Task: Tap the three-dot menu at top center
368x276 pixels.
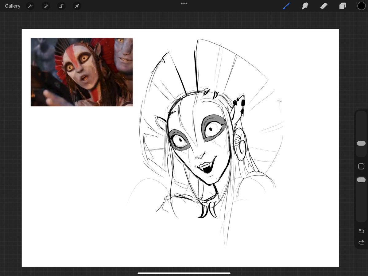Action: (x=184, y=3)
